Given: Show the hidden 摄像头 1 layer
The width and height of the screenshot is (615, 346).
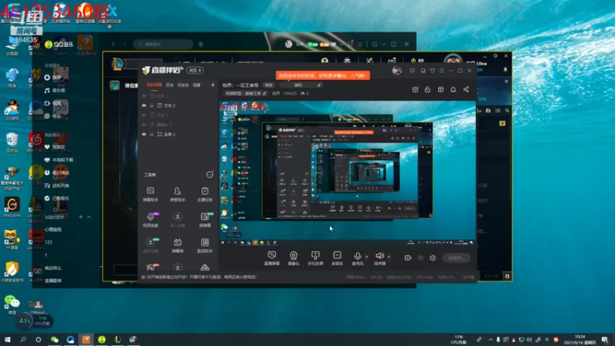Looking at the screenshot, I should coord(144,125).
